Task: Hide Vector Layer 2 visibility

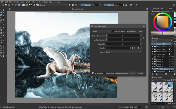Action: (x=152, y=49)
